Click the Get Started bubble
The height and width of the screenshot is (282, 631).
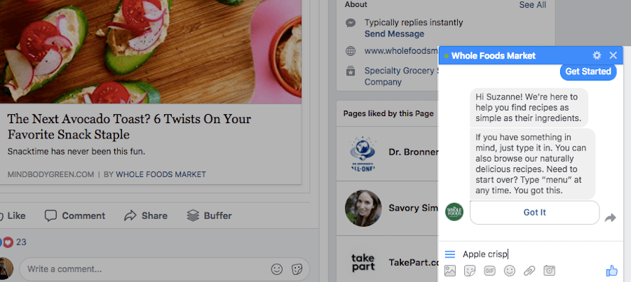coord(588,71)
